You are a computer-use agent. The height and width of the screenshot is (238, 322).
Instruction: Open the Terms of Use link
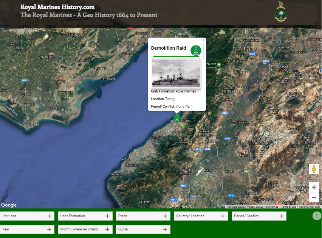click(x=288, y=207)
